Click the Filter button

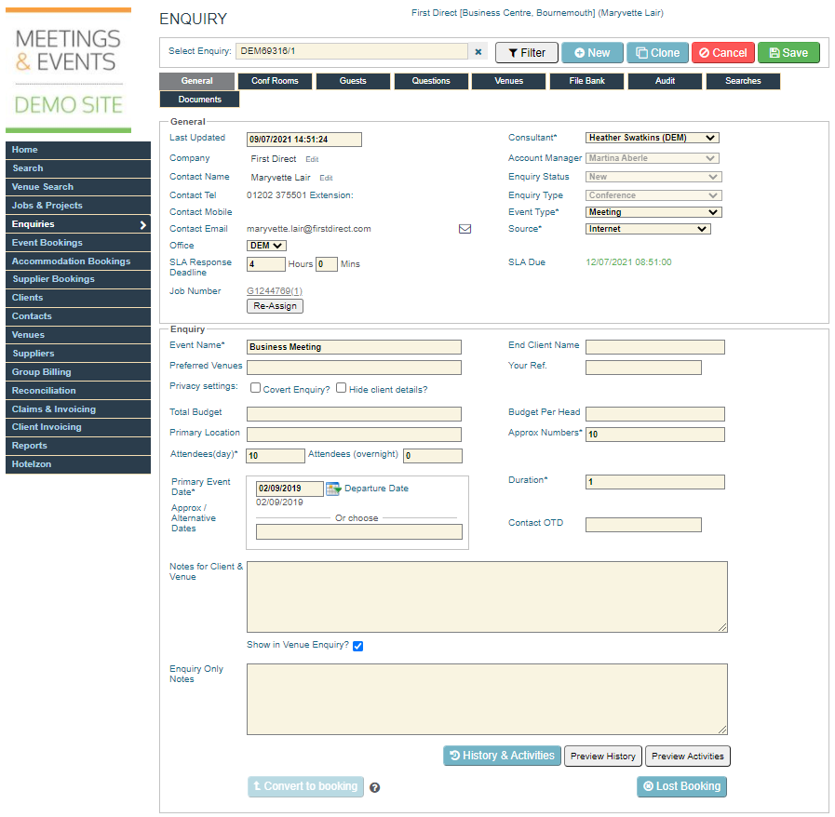[x=527, y=53]
